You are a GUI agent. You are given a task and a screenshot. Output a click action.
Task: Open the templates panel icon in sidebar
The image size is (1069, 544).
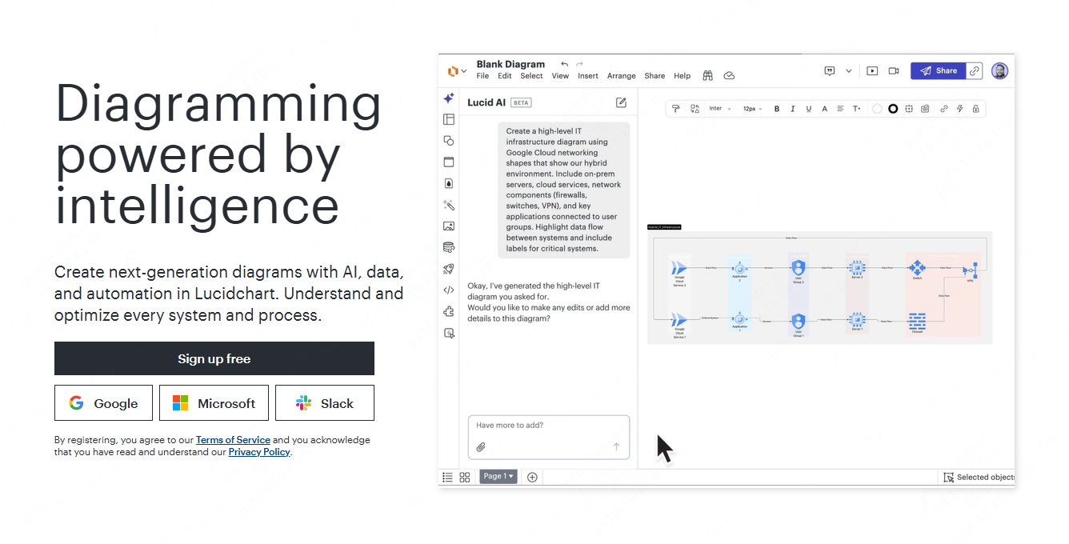[449, 119]
